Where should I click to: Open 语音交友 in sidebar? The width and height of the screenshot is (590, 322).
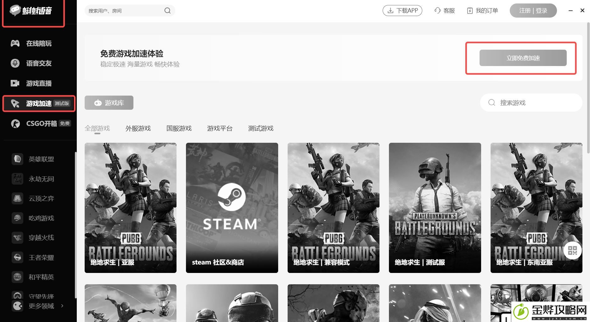(x=38, y=63)
